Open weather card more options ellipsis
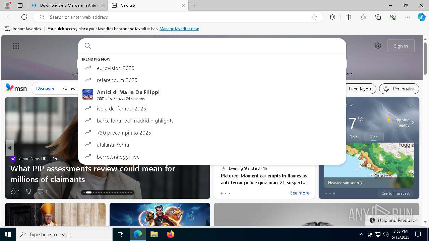This screenshot has height=241, width=429. [409, 105]
